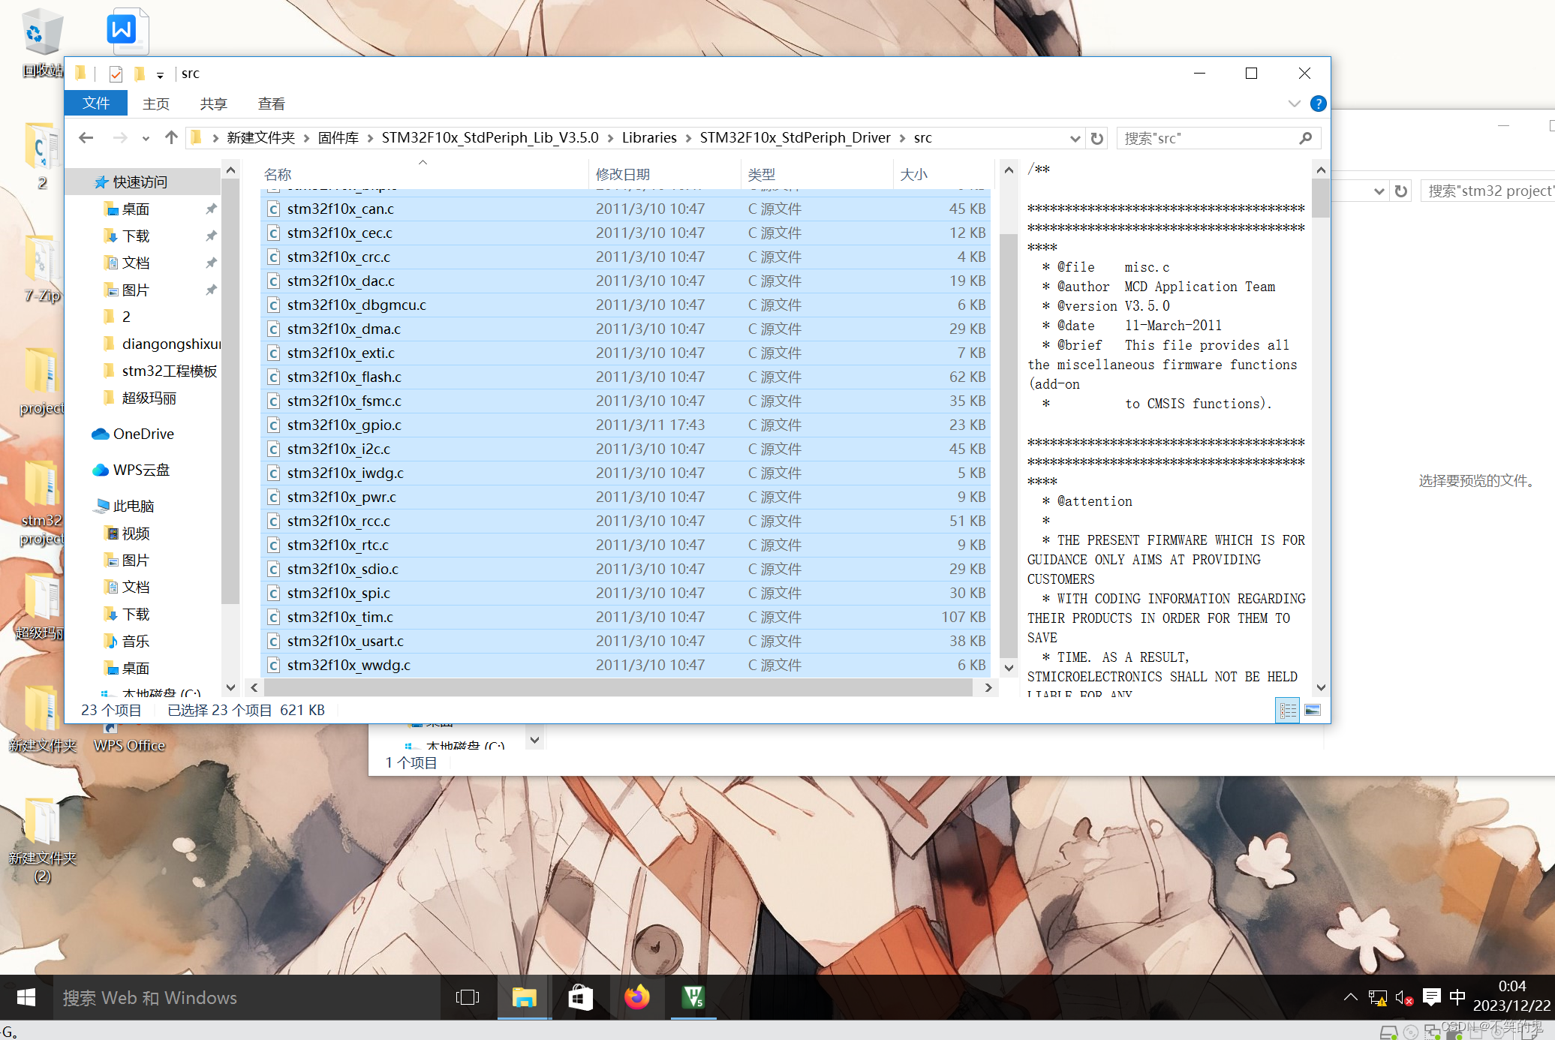Viewport: 1555px width, 1040px height.
Task: Toggle the Chinese input method indicator
Action: 1457,997
